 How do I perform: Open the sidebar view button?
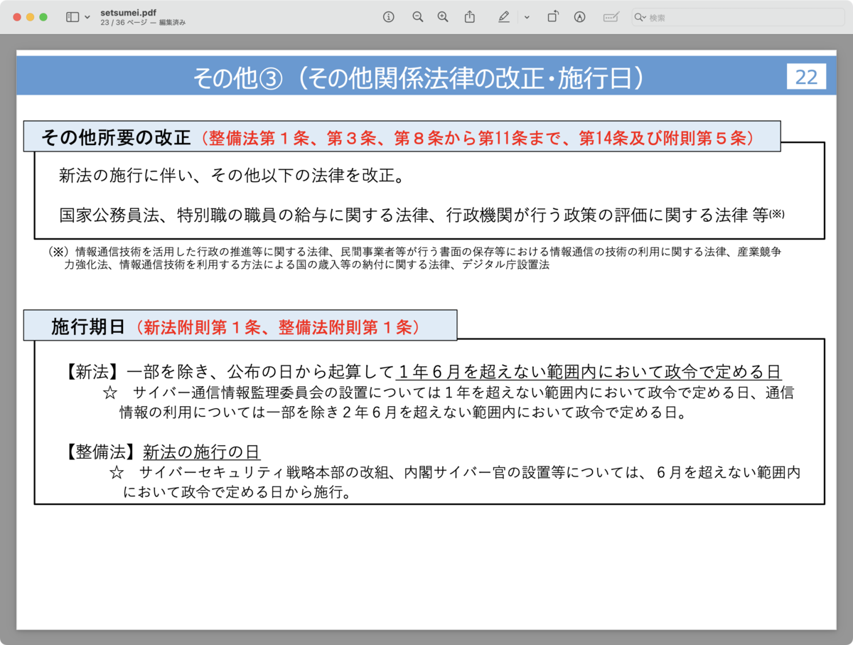73,17
